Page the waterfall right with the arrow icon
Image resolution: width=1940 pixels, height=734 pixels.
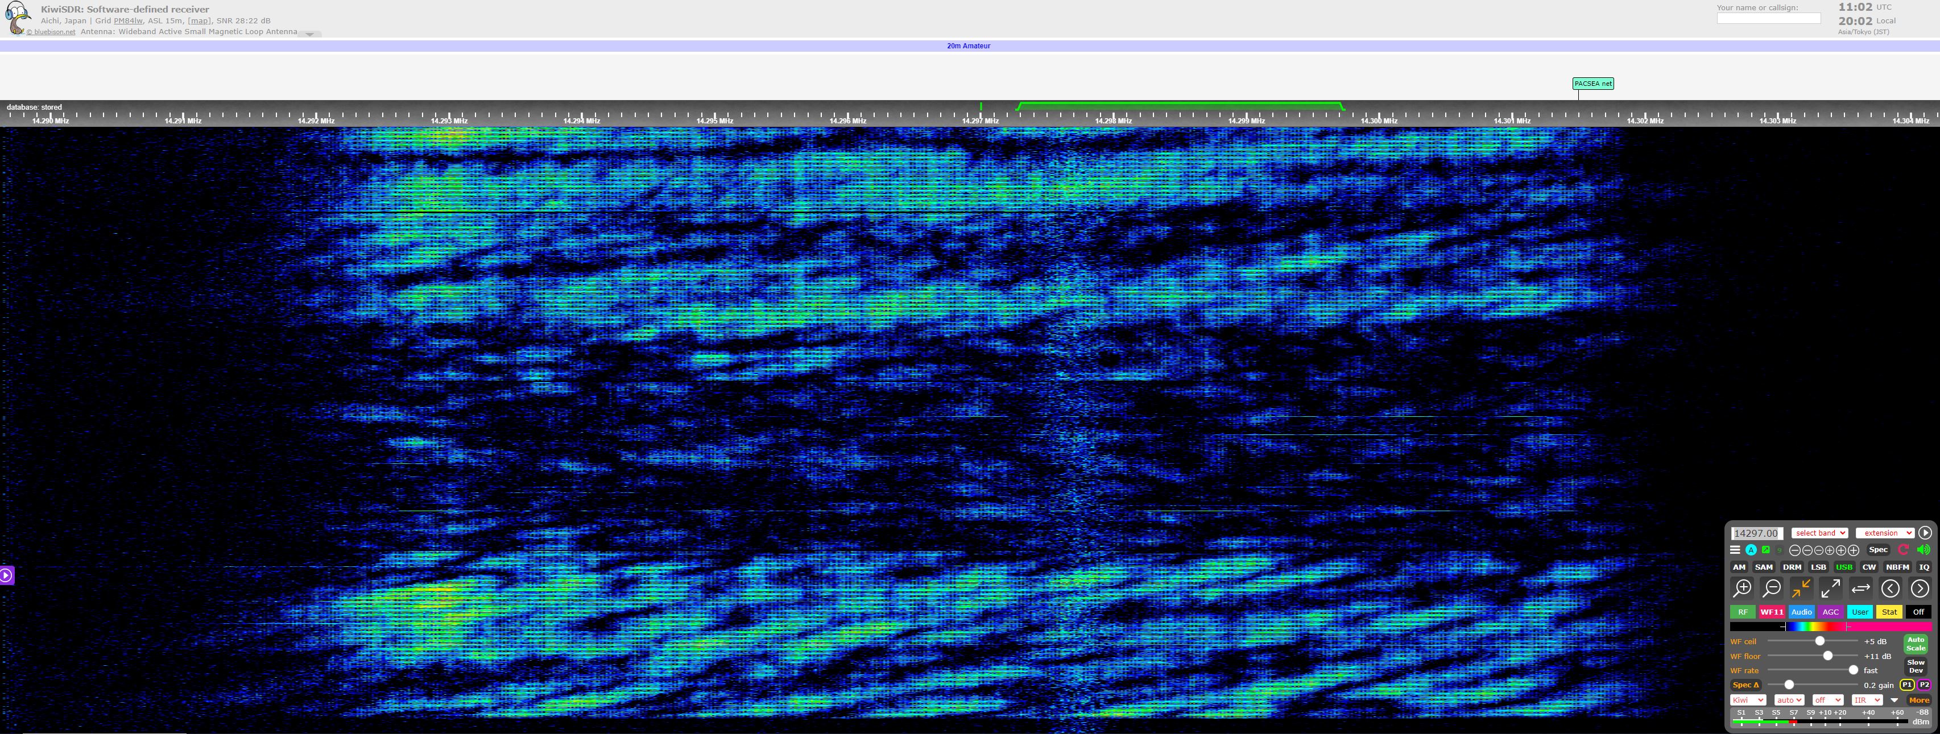(x=1920, y=588)
